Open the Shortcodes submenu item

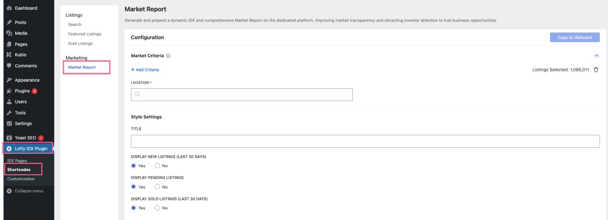pyautogui.click(x=19, y=170)
